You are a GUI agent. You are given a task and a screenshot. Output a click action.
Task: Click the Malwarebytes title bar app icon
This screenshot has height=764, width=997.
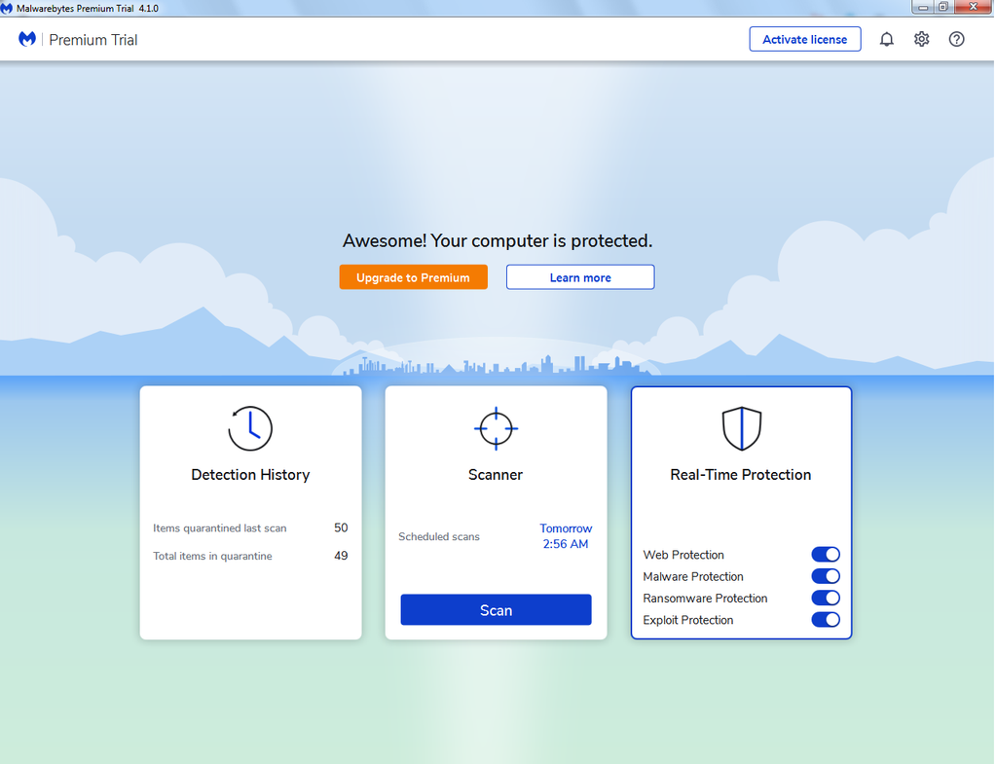[x=7, y=8]
